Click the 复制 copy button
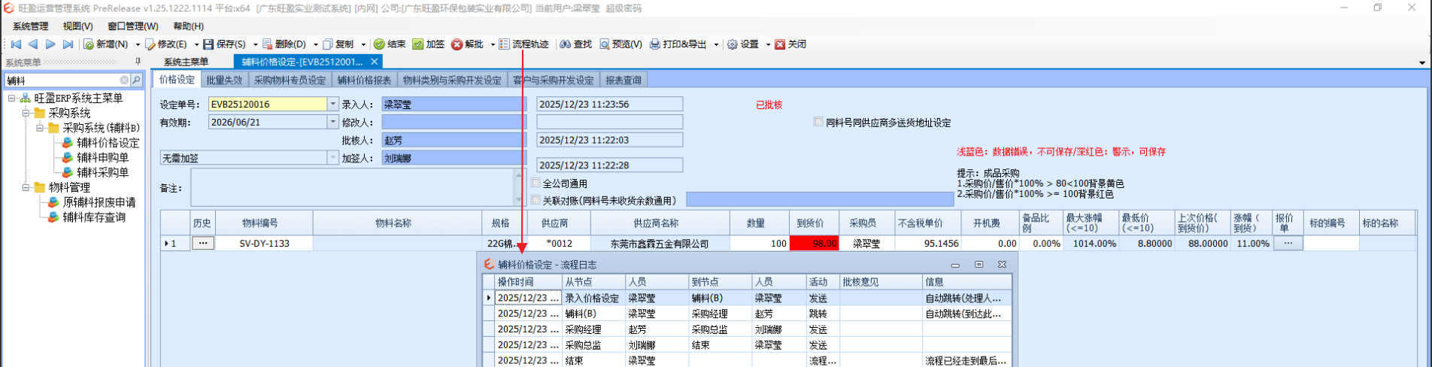The height and width of the screenshot is (367, 1432). [x=338, y=44]
